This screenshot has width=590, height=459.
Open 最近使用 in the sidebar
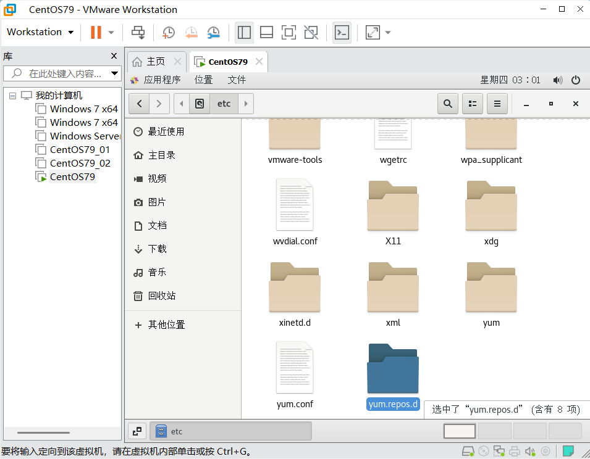click(183, 131)
